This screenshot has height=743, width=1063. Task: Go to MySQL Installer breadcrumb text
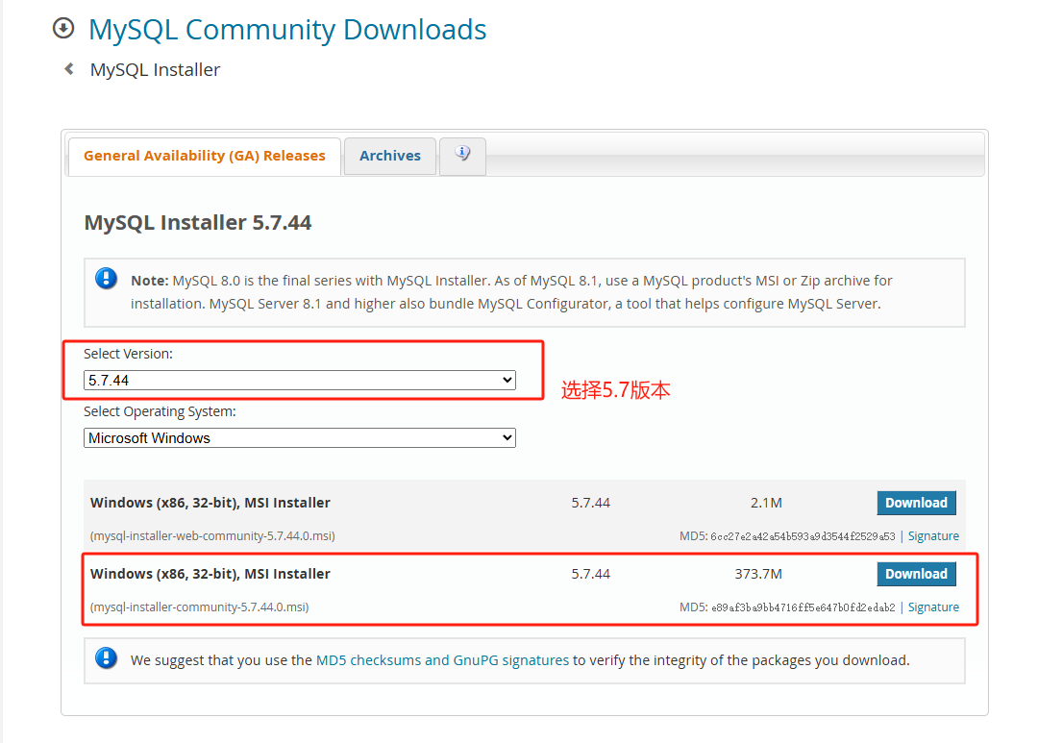(155, 70)
